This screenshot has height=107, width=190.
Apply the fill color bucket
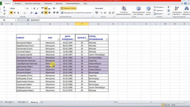[31, 12]
